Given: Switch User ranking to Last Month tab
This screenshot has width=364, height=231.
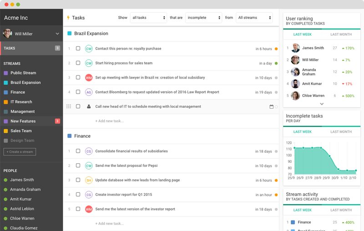Looking at the screenshot, I should 341,34.
